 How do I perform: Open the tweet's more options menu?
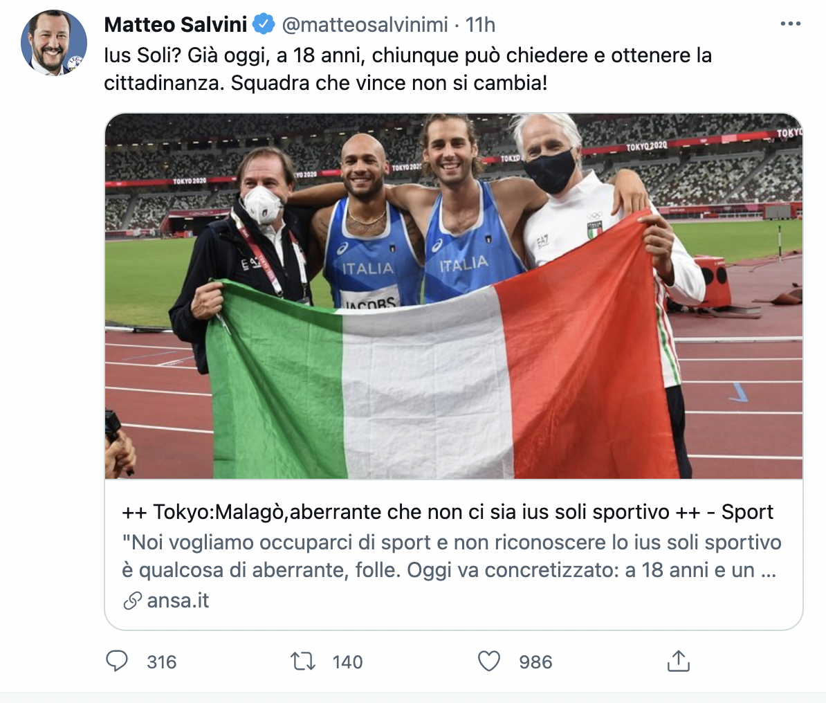[790, 24]
